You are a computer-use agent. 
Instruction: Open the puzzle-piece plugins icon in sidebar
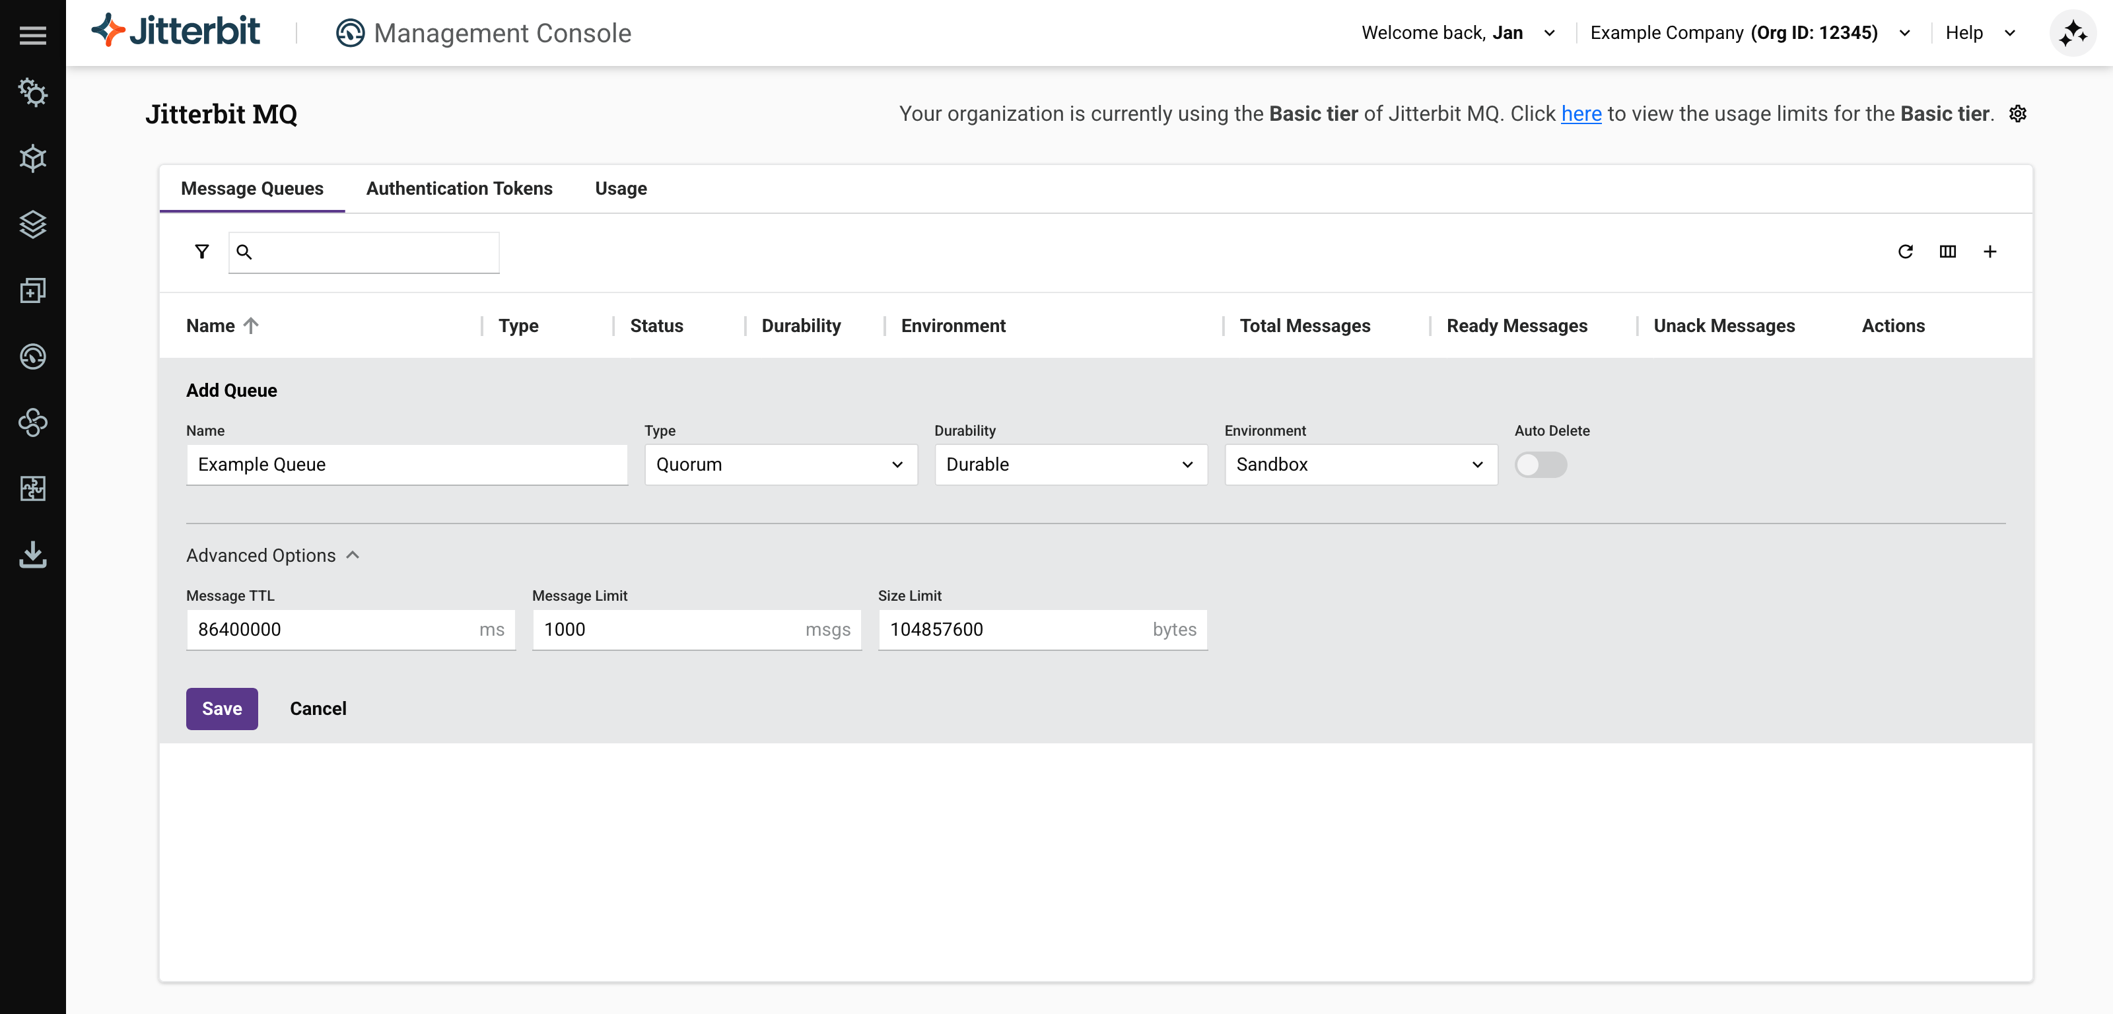[33, 489]
